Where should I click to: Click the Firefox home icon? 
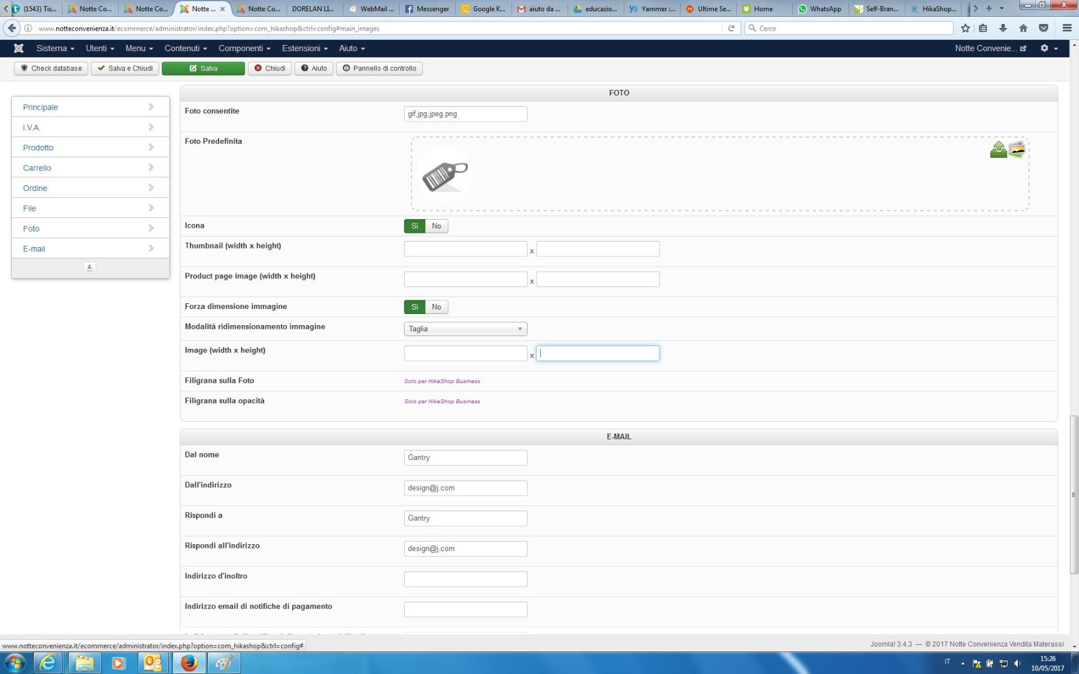tap(1023, 28)
